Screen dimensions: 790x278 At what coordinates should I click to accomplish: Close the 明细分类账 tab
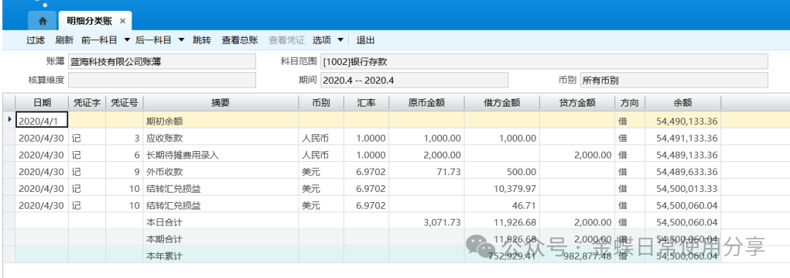122,21
